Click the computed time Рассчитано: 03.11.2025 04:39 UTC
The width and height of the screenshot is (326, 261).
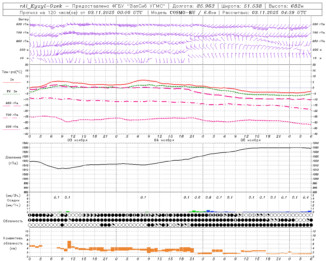pyautogui.click(x=264, y=12)
